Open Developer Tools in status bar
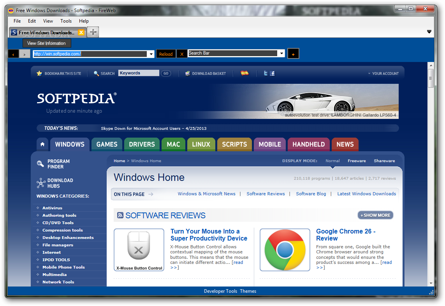445x306 pixels. click(220, 291)
